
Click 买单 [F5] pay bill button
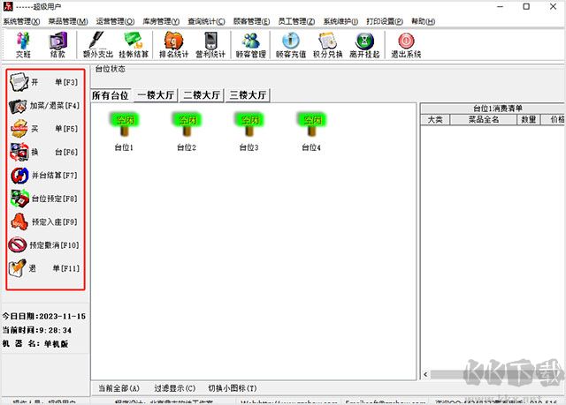click(44, 129)
